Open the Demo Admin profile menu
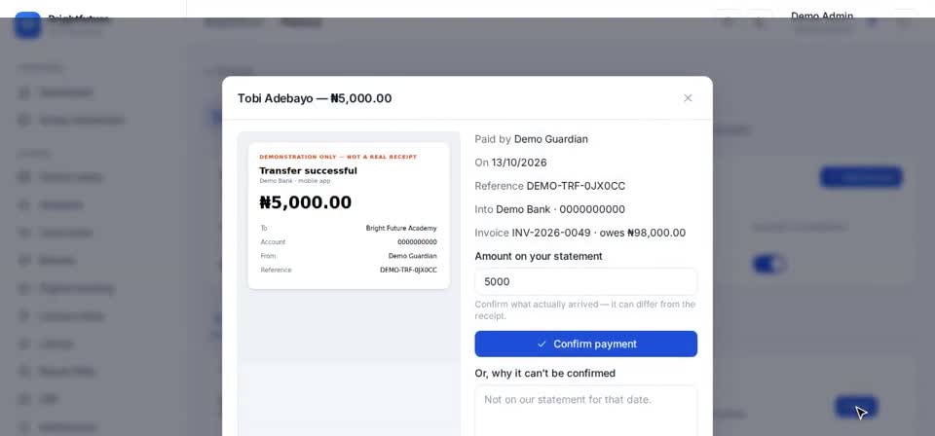The width and height of the screenshot is (935, 436). [x=822, y=20]
